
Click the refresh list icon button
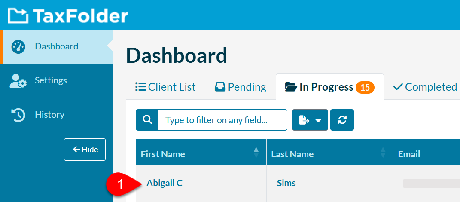[x=342, y=120]
